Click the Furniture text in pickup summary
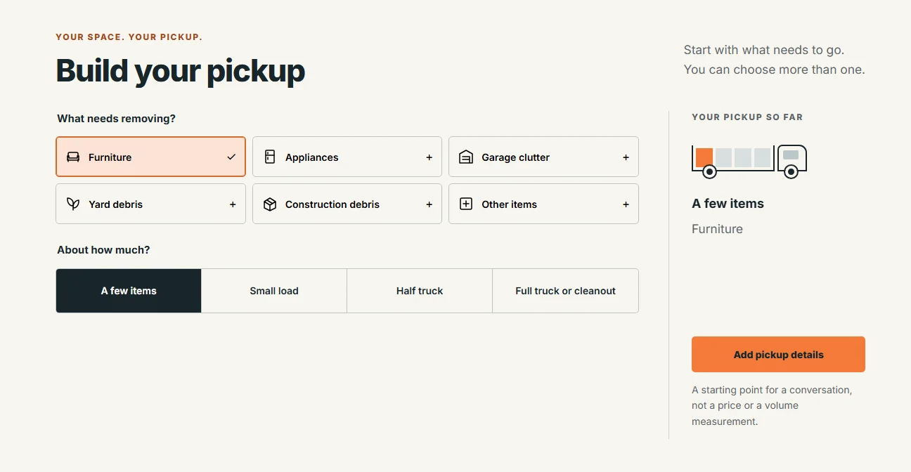Screen dimensions: 911x472 pos(717,229)
